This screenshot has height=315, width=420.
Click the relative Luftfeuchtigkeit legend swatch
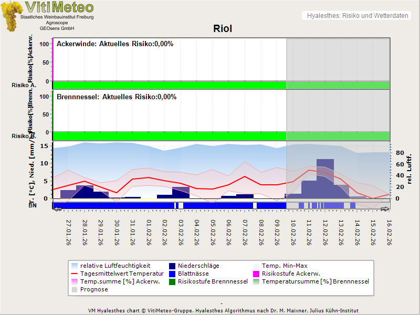coord(75,266)
